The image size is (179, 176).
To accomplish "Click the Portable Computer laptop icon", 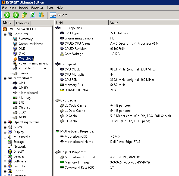I will pos(15,68).
